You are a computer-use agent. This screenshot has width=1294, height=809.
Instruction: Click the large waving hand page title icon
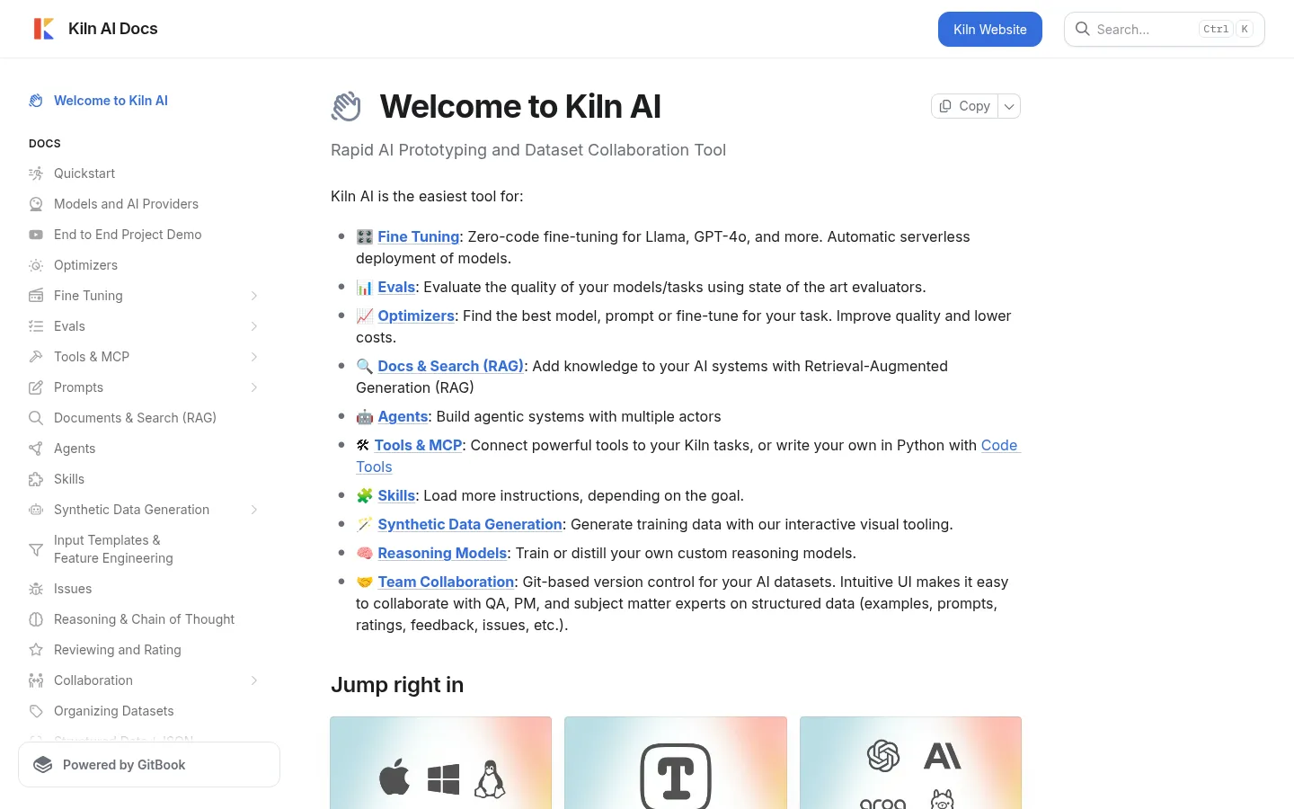347,106
